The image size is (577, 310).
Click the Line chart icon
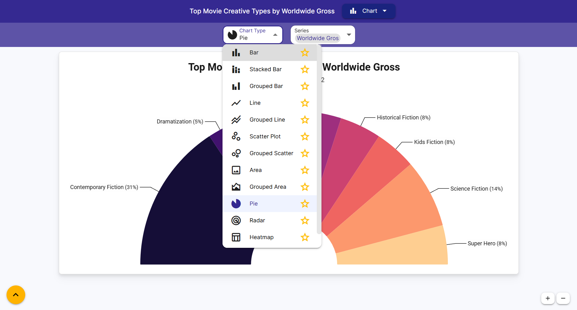[236, 103]
